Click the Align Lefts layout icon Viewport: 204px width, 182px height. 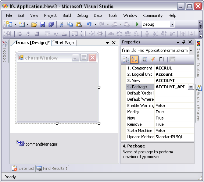click(x=19, y=34)
